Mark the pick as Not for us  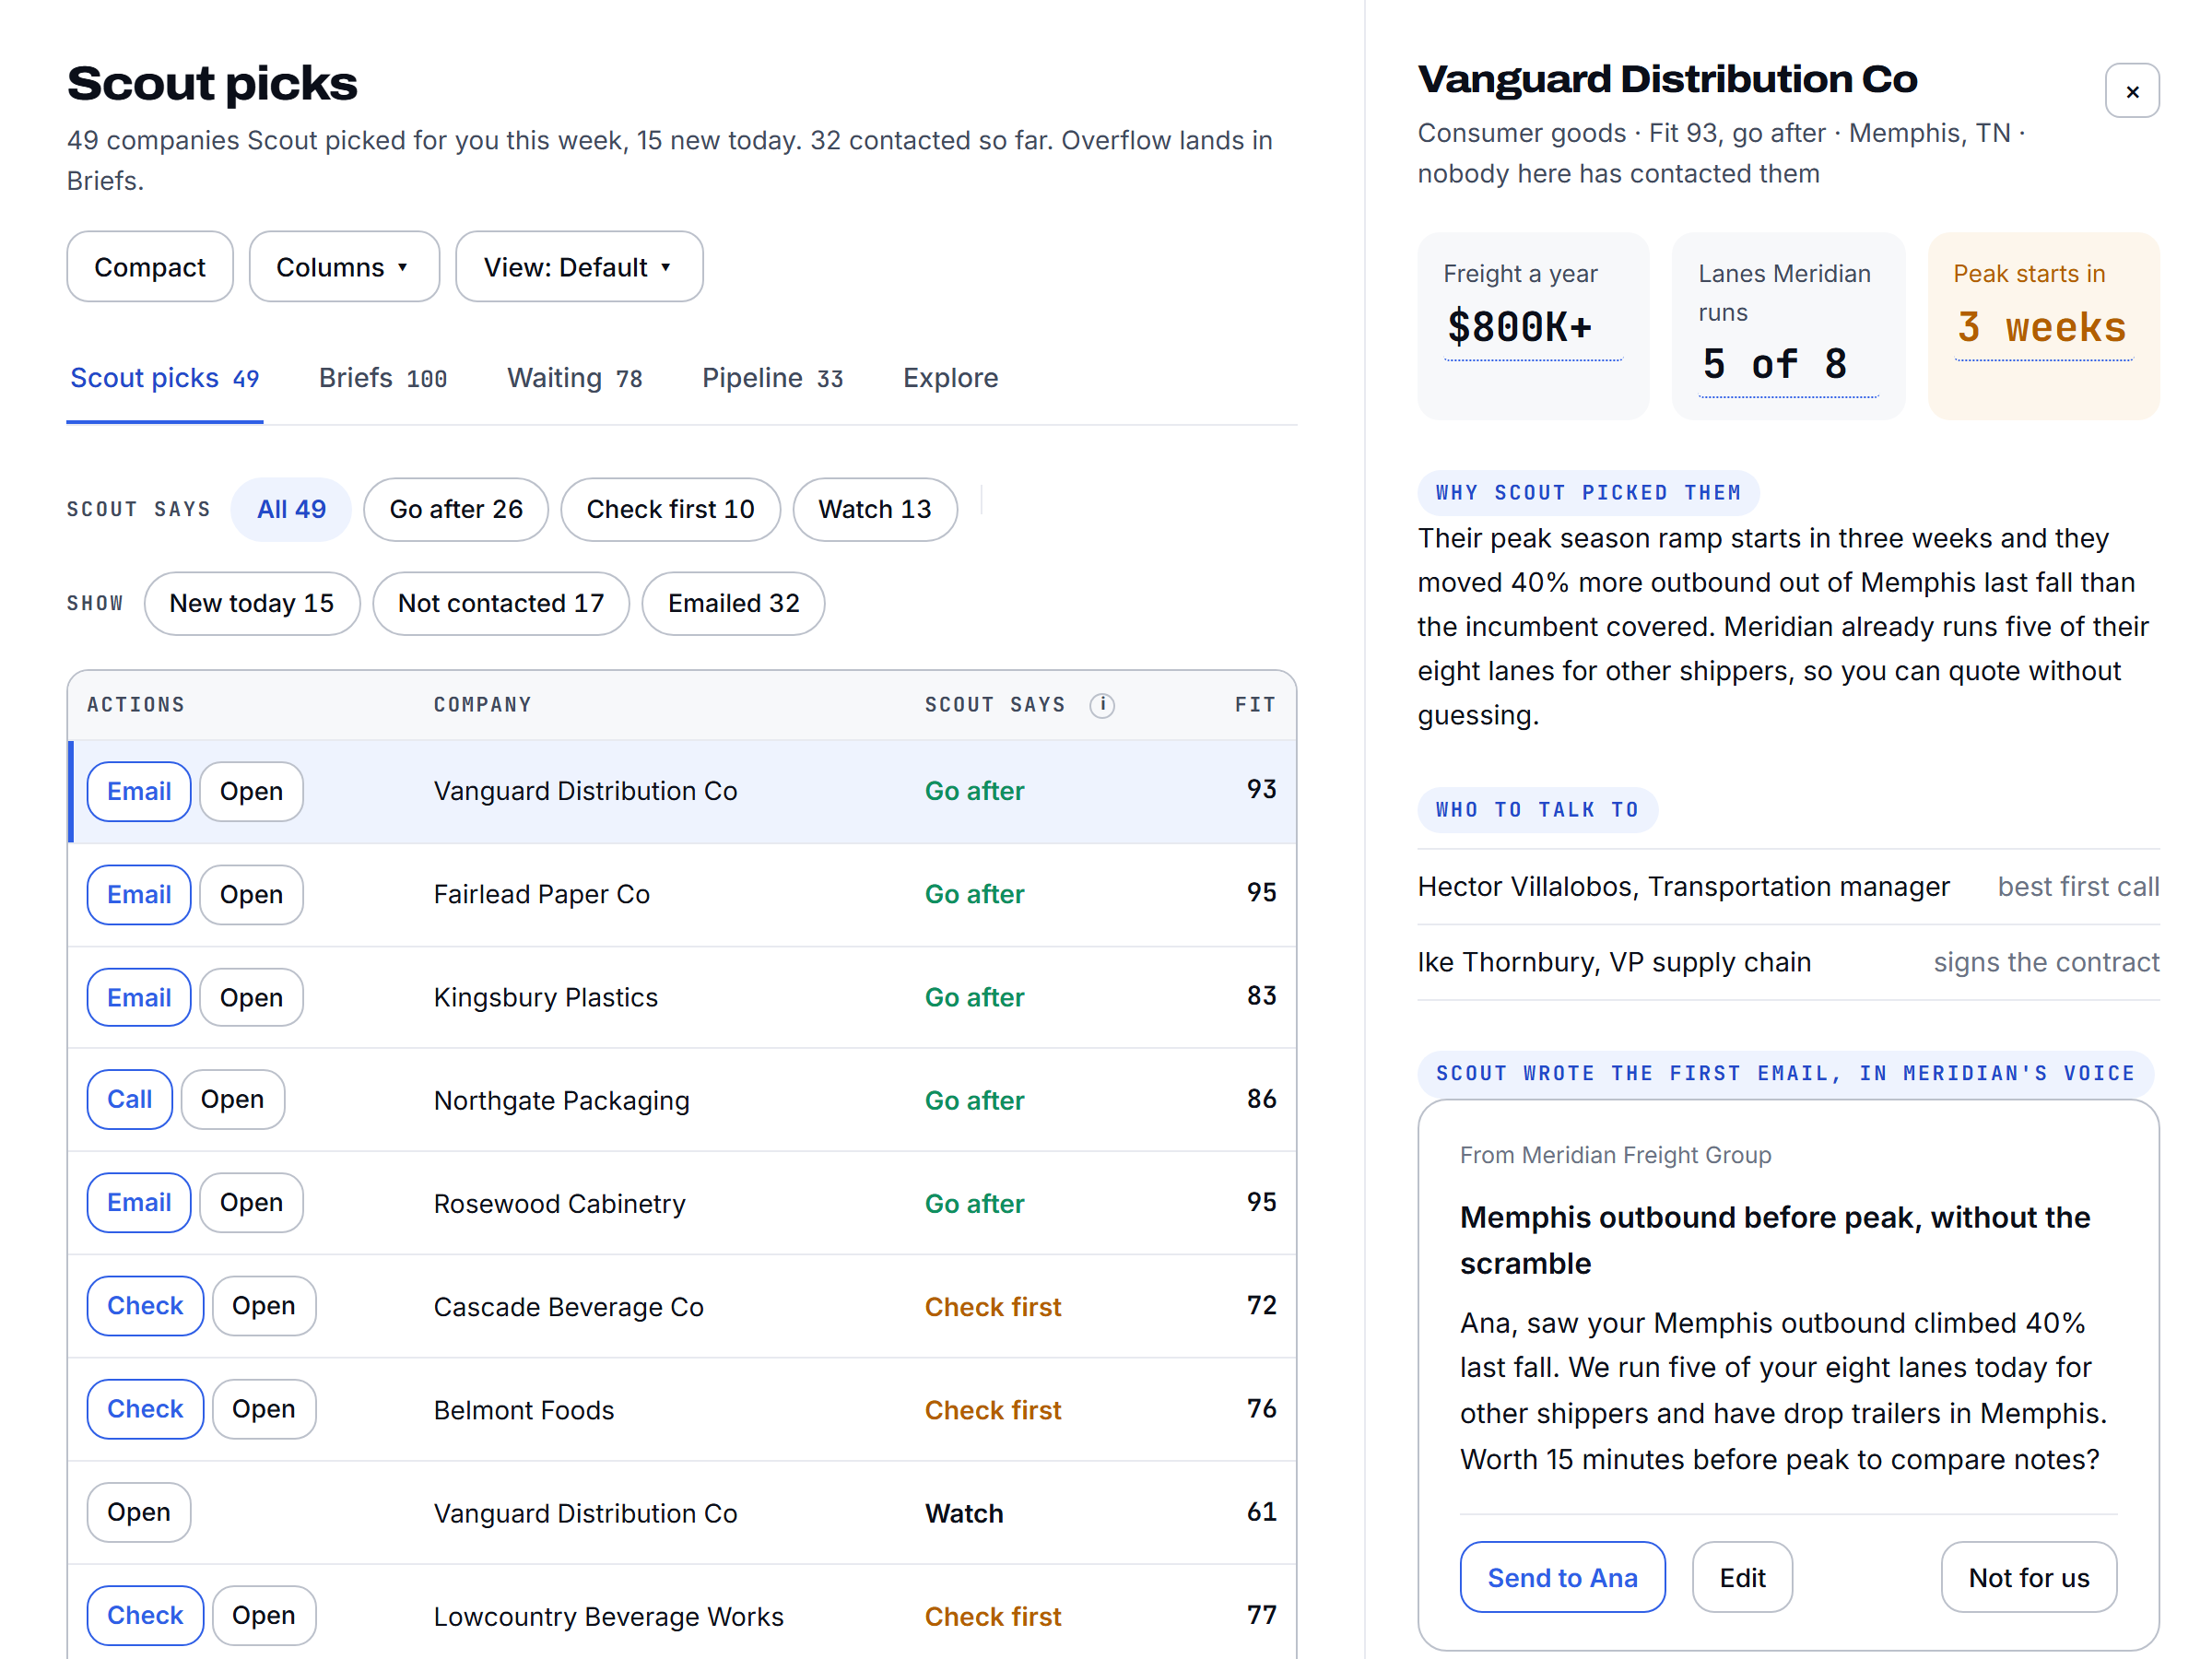coord(2028,1577)
